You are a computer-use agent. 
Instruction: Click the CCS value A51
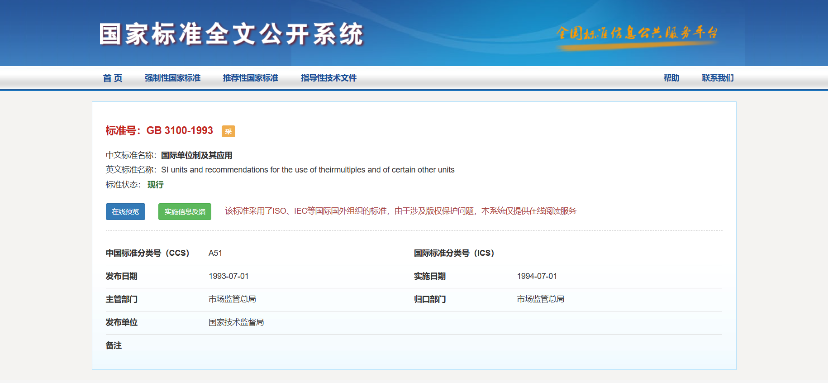[215, 253]
